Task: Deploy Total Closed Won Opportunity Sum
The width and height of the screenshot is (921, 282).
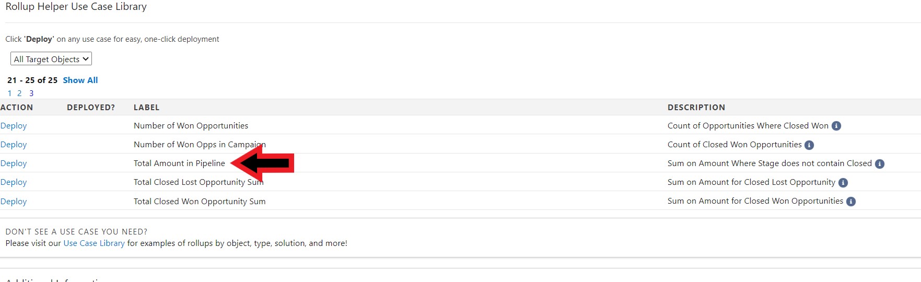Action: point(14,202)
